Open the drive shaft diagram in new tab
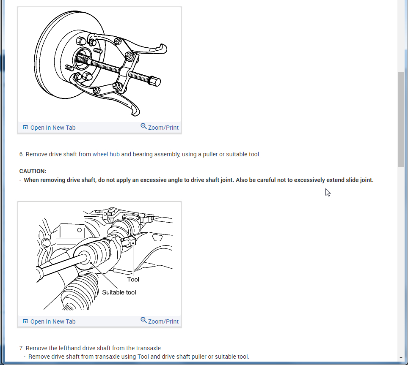This screenshot has height=365, width=408. click(x=49, y=321)
